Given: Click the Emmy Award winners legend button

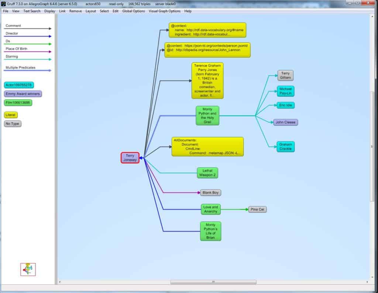Looking at the screenshot, I should coord(23,94).
